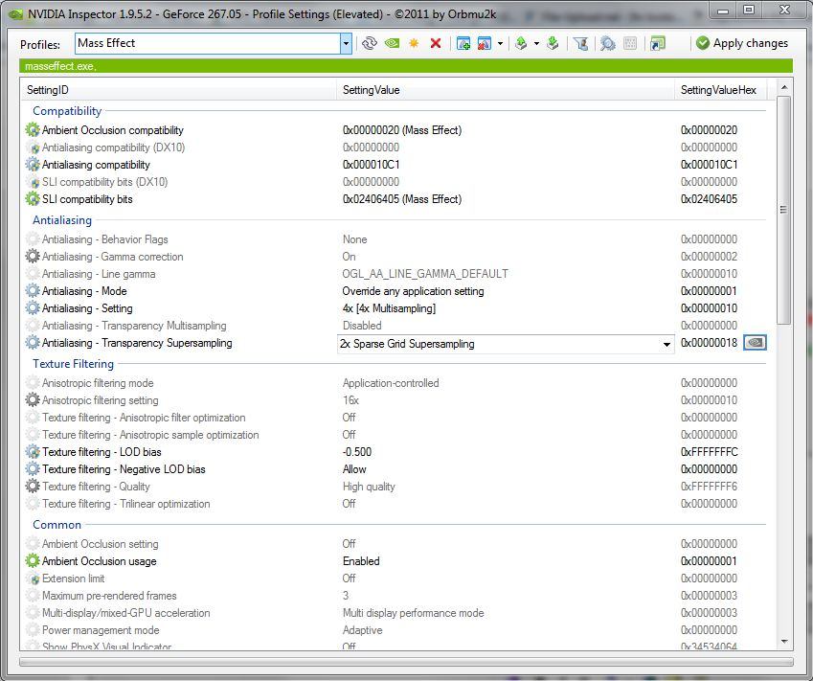
Task: Select the Ambient Occlusion setting row
Action: point(395,544)
